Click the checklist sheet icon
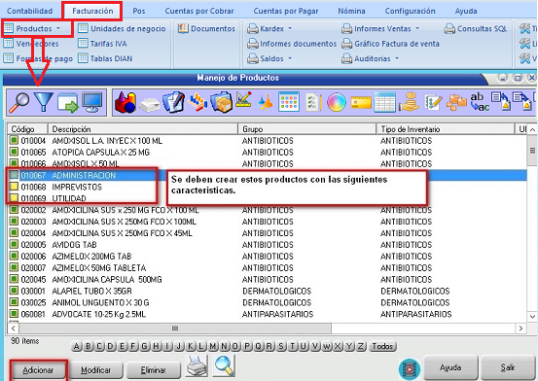Image resolution: width=538 pixels, height=381 pixels. tap(312, 102)
